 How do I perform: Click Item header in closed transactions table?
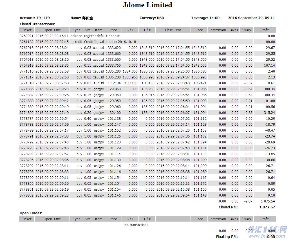pos(99,30)
